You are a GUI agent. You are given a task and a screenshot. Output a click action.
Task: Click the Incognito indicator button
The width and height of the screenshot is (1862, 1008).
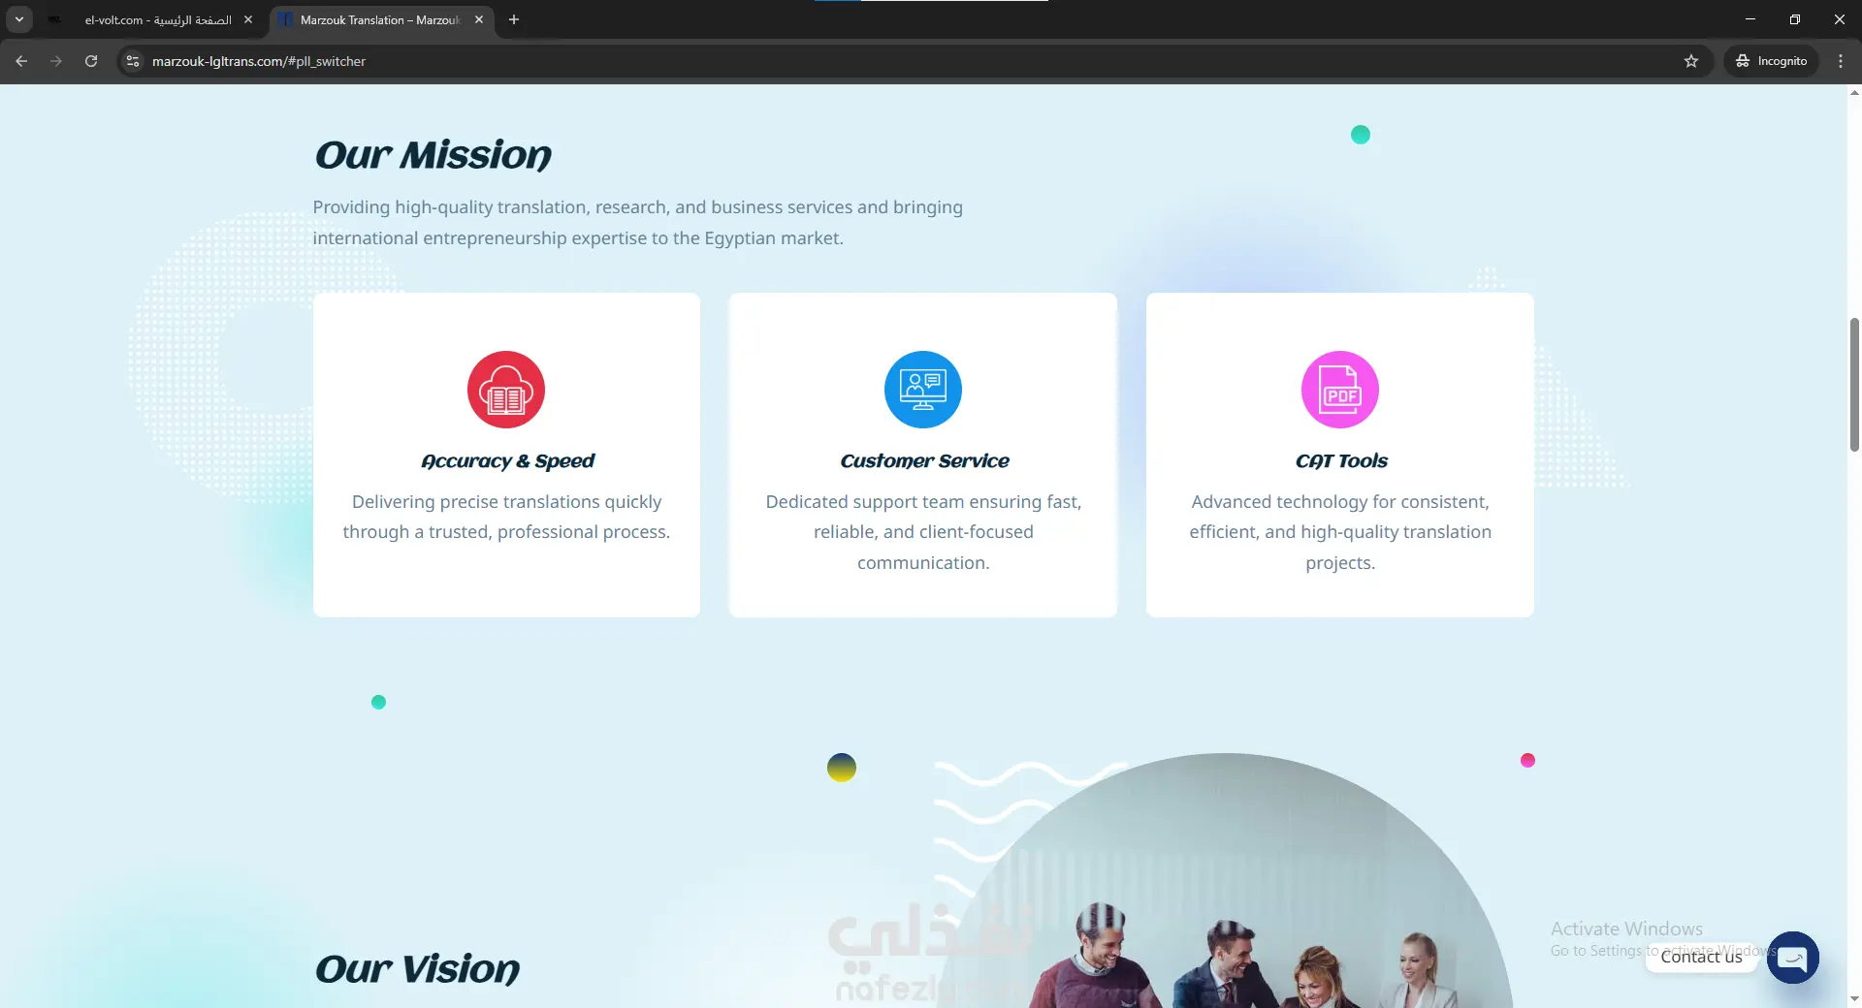coord(1771,61)
